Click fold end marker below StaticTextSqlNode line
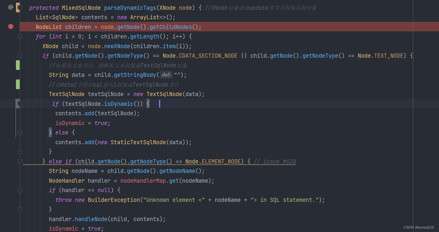The width and height of the screenshot is (439, 232). point(20,152)
